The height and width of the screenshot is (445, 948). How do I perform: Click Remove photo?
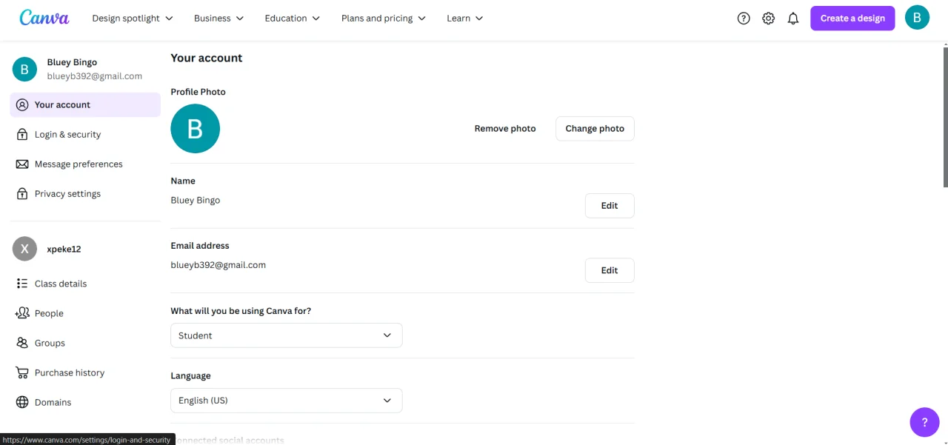point(505,129)
